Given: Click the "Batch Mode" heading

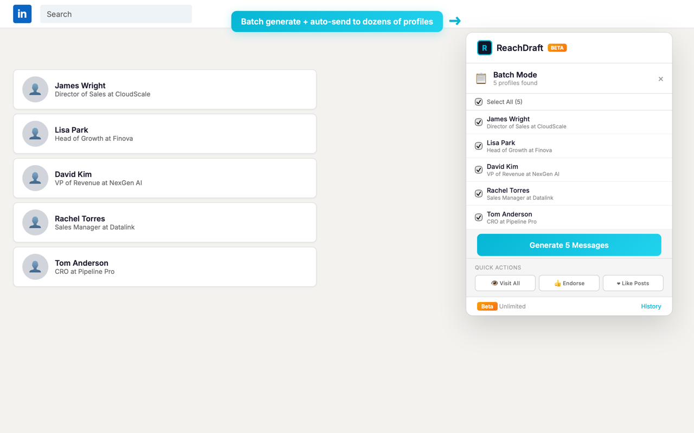Looking at the screenshot, I should click(515, 75).
